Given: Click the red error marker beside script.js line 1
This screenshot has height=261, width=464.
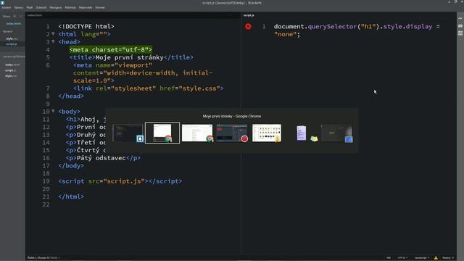Looking at the screenshot, I should 248,27.
